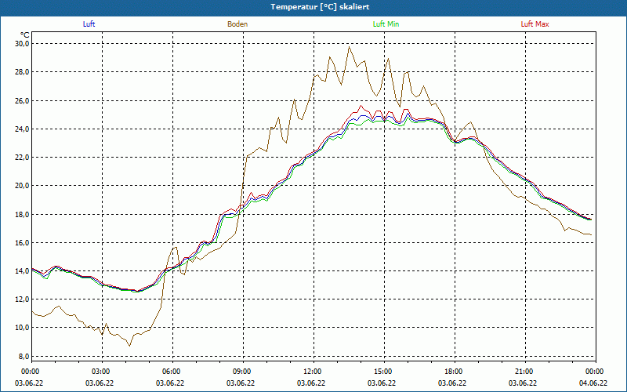Click the '10,0' y-axis value

pos(23,328)
